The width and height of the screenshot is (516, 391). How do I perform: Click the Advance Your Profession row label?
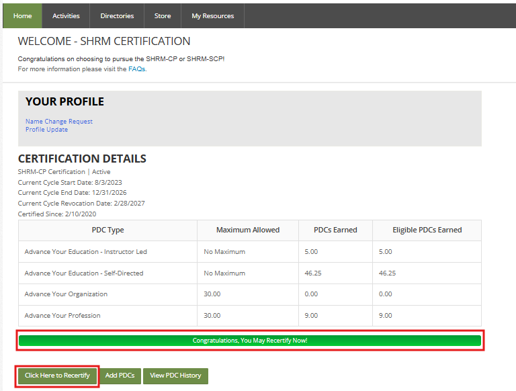click(x=62, y=315)
